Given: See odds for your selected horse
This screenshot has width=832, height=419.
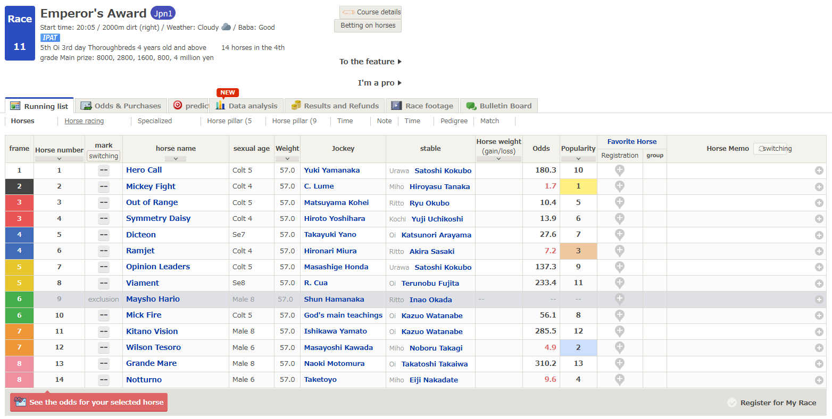Looking at the screenshot, I should (89, 402).
